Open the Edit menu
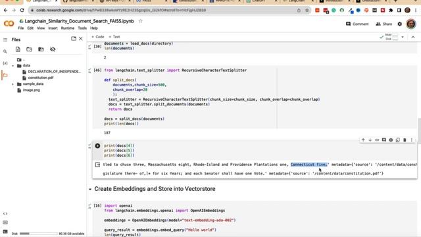 30,28
